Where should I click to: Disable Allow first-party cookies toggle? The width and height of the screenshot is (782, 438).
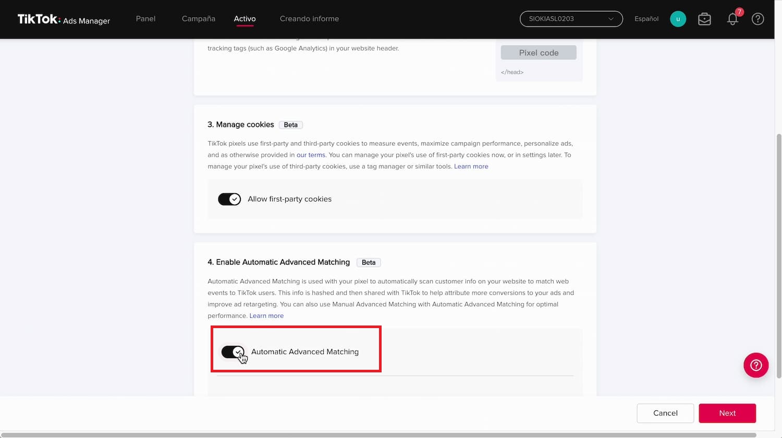click(229, 199)
